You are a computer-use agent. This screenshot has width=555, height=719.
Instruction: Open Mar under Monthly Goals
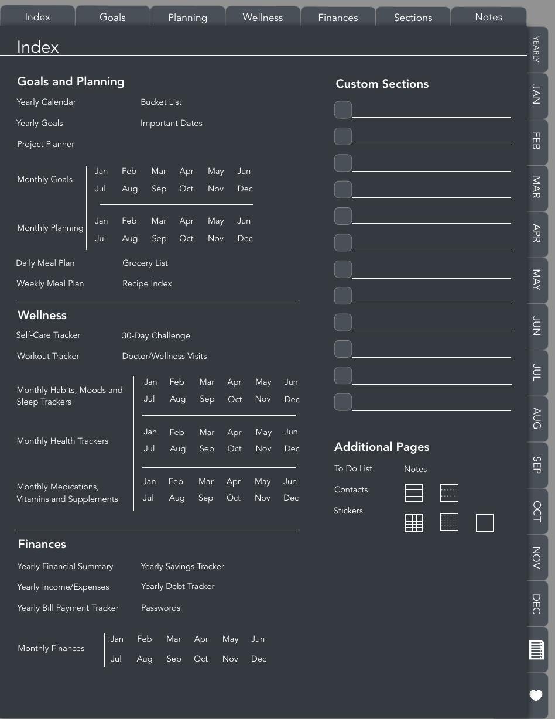pyautogui.click(x=159, y=172)
